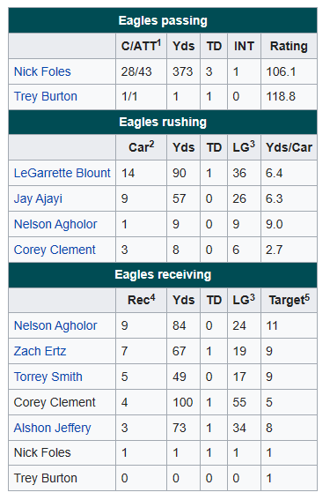Click Nelson Agholor in the rushing section
The height and width of the screenshot is (500, 330).
coord(55,224)
